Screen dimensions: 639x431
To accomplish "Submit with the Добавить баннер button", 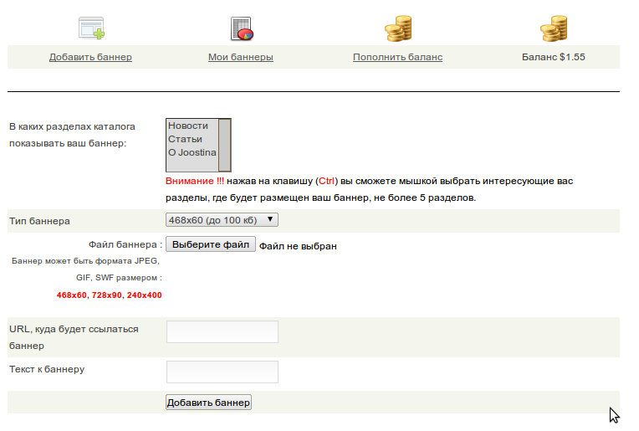I will coord(208,403).
